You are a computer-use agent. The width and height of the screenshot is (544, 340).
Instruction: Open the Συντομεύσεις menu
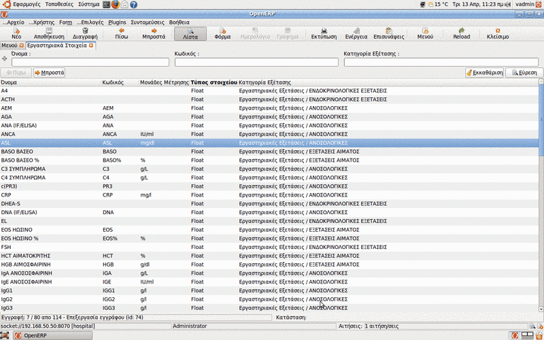(x=148, y=22)
